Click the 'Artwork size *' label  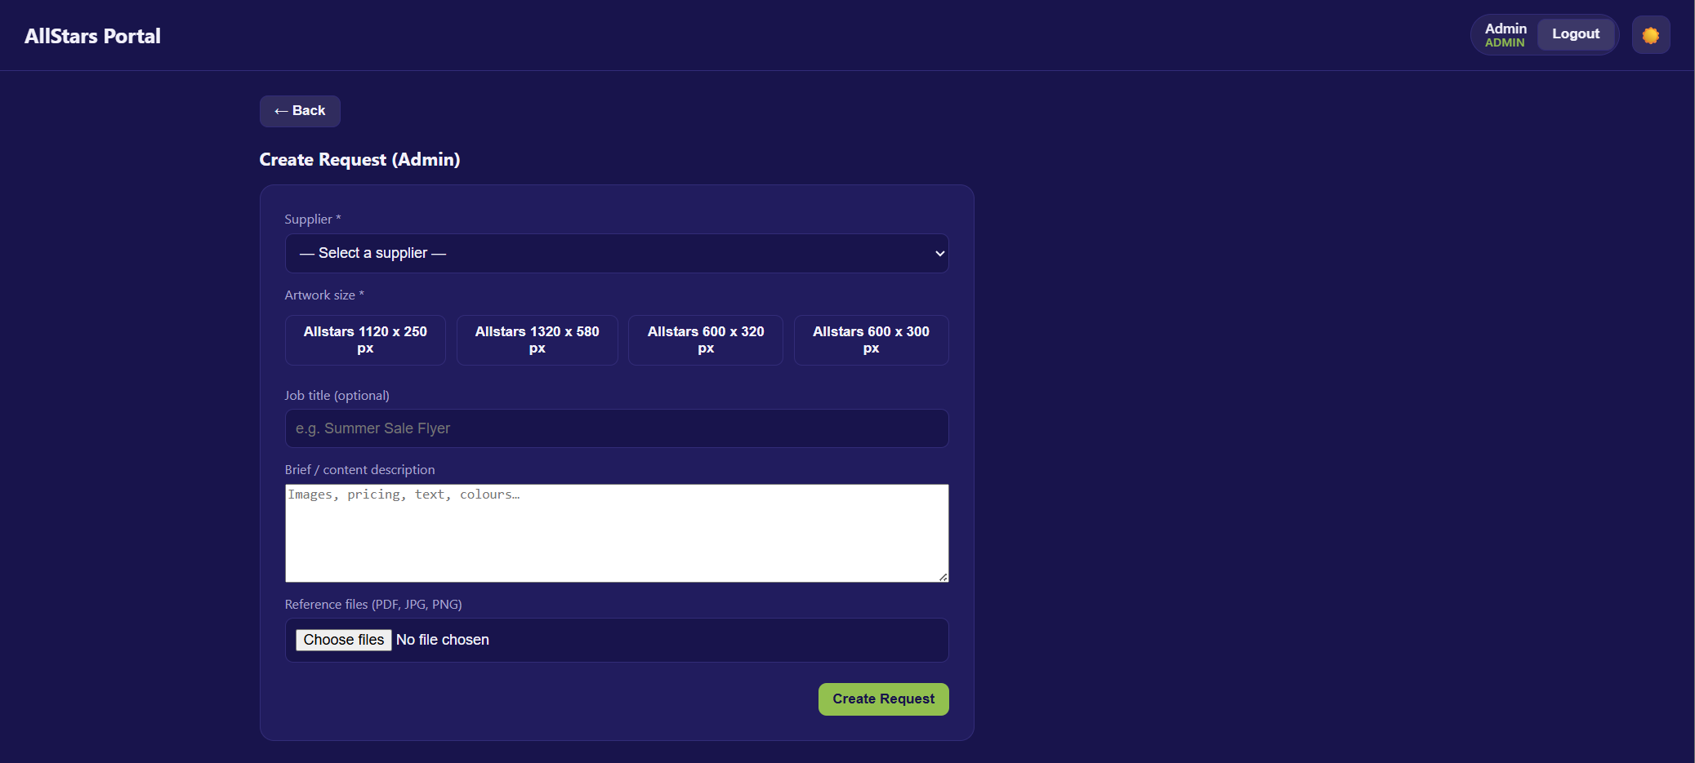tap(324, 295)
